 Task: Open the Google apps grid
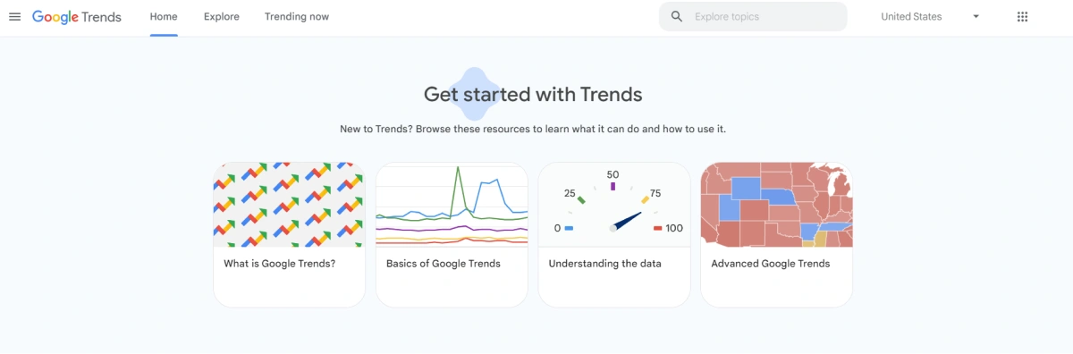click(x=1023, y=17)
